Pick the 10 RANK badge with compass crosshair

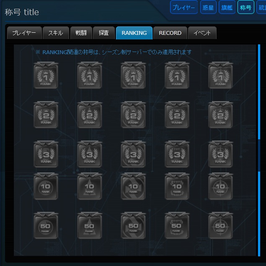click(220, 186)
